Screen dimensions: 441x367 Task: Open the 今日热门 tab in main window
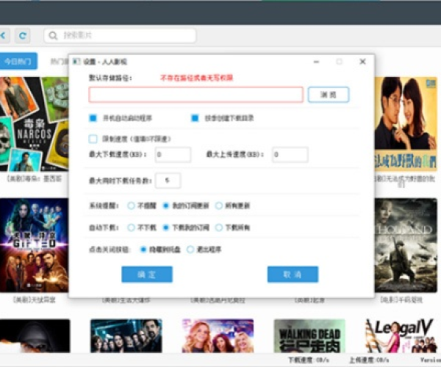coord(18,61)
